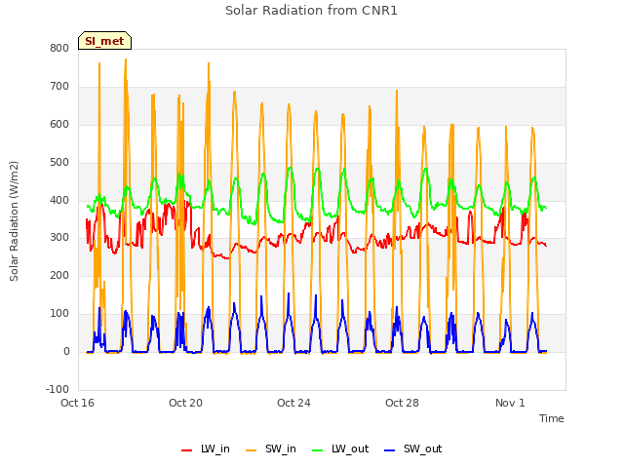624x468 pixels.
Task: Click the 500 y-axis tick label
Action: coord(59,163)
